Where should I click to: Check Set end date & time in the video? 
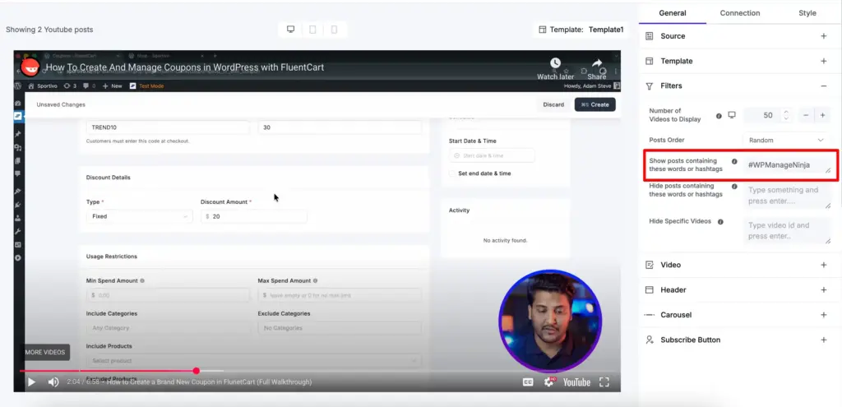point(453,173)
